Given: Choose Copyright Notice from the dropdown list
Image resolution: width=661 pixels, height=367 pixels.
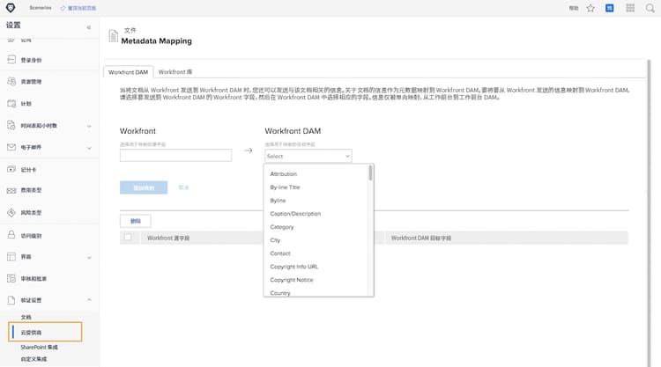Looking at the screenshot, I should coord(292,280).
